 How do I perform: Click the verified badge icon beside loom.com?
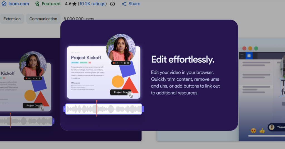[x=4, y=4]
